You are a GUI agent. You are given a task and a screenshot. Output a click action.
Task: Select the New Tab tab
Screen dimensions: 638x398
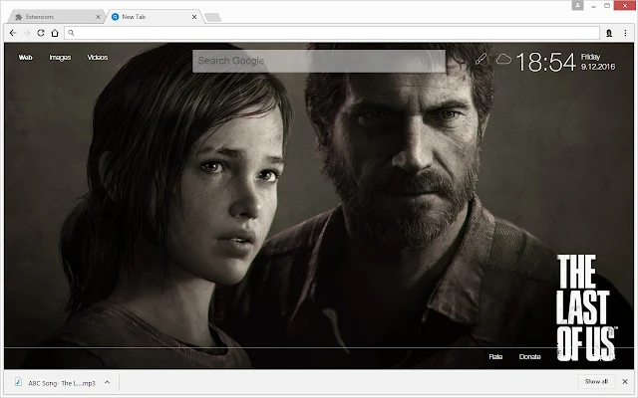[x=154, y=17]
